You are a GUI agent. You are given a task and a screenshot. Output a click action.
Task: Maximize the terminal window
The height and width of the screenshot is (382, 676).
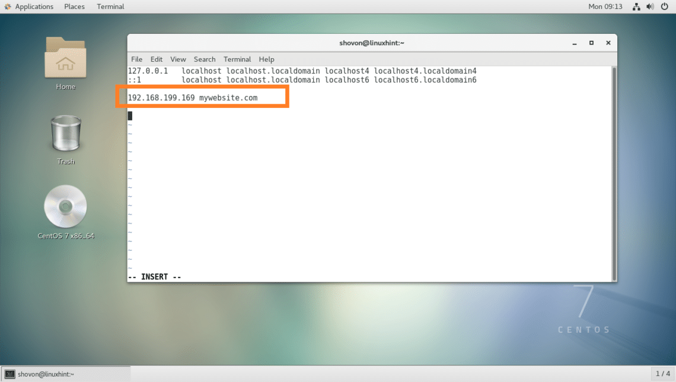[x=591, y=43]
